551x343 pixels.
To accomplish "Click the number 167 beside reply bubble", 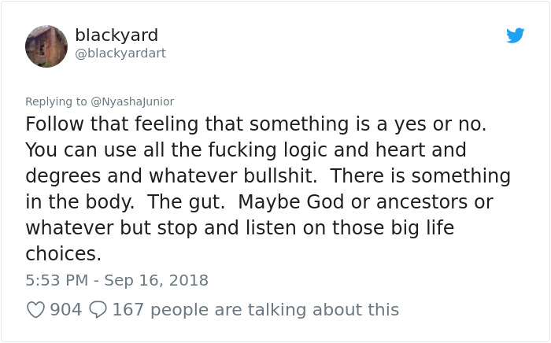I will pos(128,310).
